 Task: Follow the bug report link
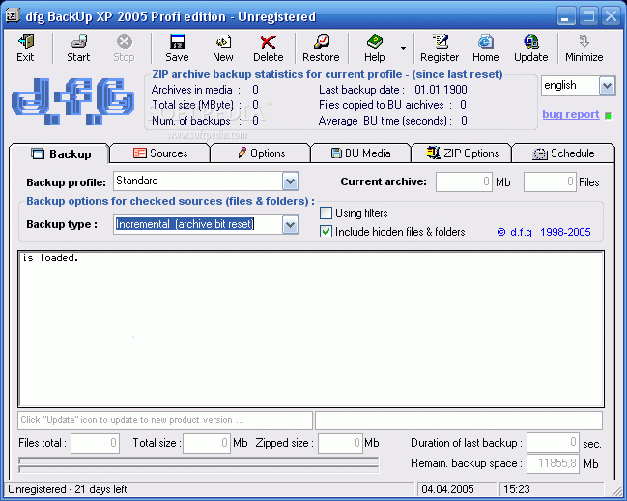tap(571, 114)
